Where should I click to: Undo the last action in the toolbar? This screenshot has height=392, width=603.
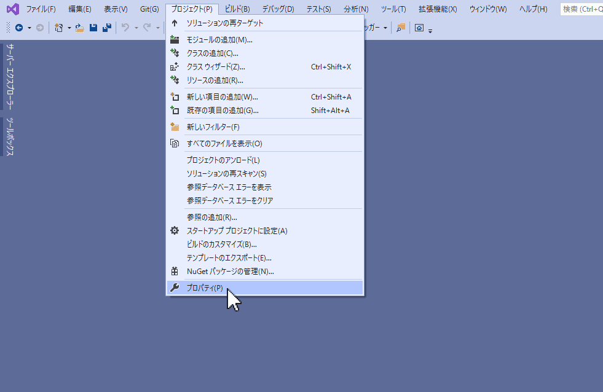click(125, 28)
